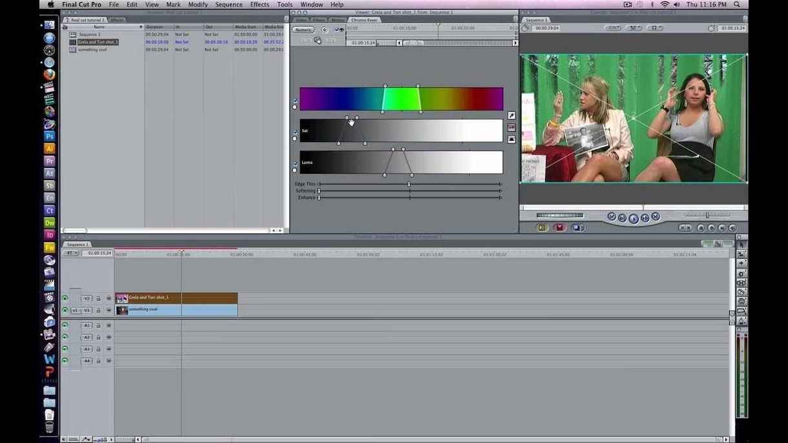Play the Canvas sequence
The image size is (788, 443).
634,219
